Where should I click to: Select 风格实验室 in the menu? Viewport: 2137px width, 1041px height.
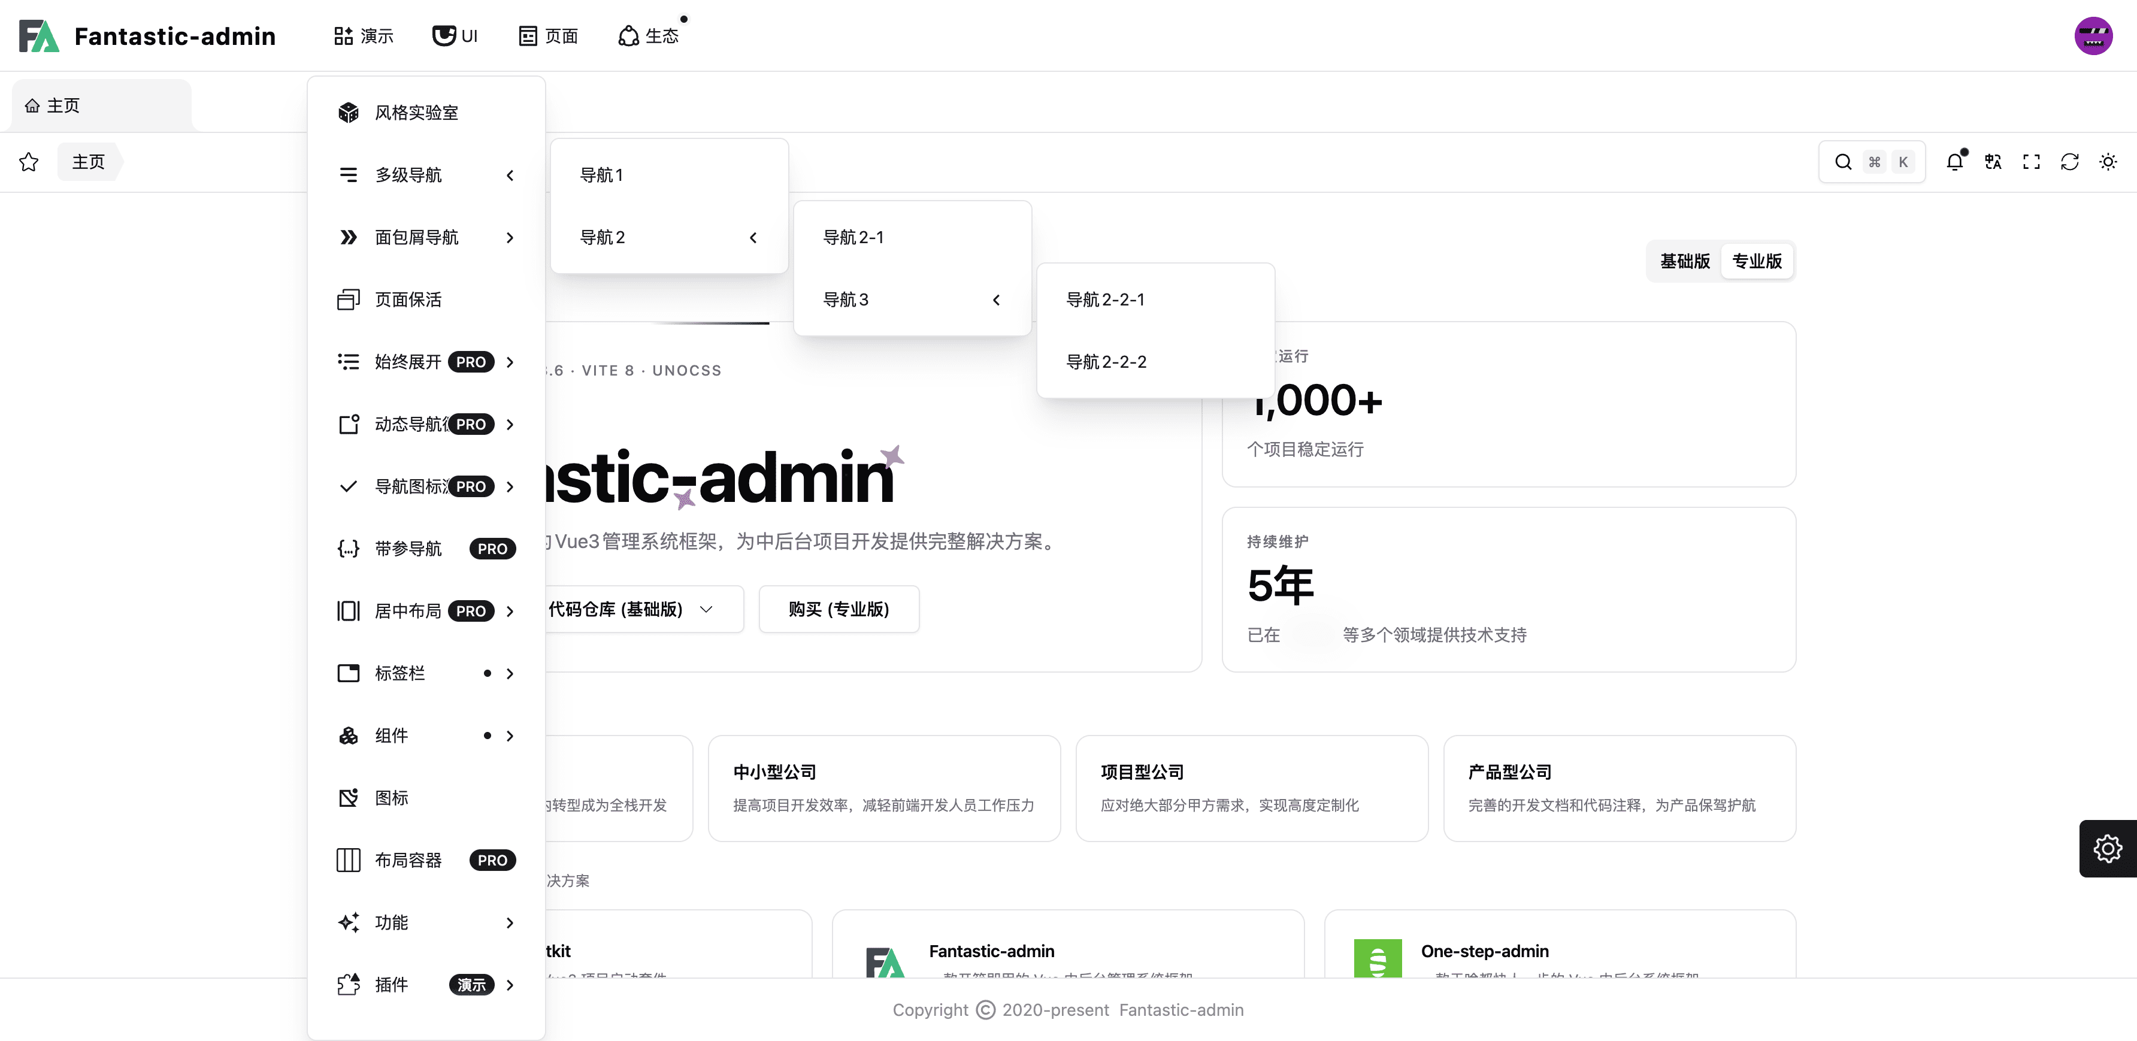(416, 113)
